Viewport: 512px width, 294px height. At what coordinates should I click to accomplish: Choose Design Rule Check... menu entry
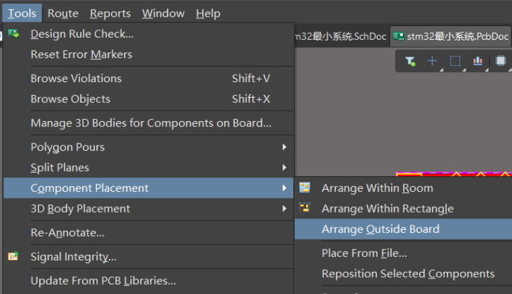coord(149,34)
